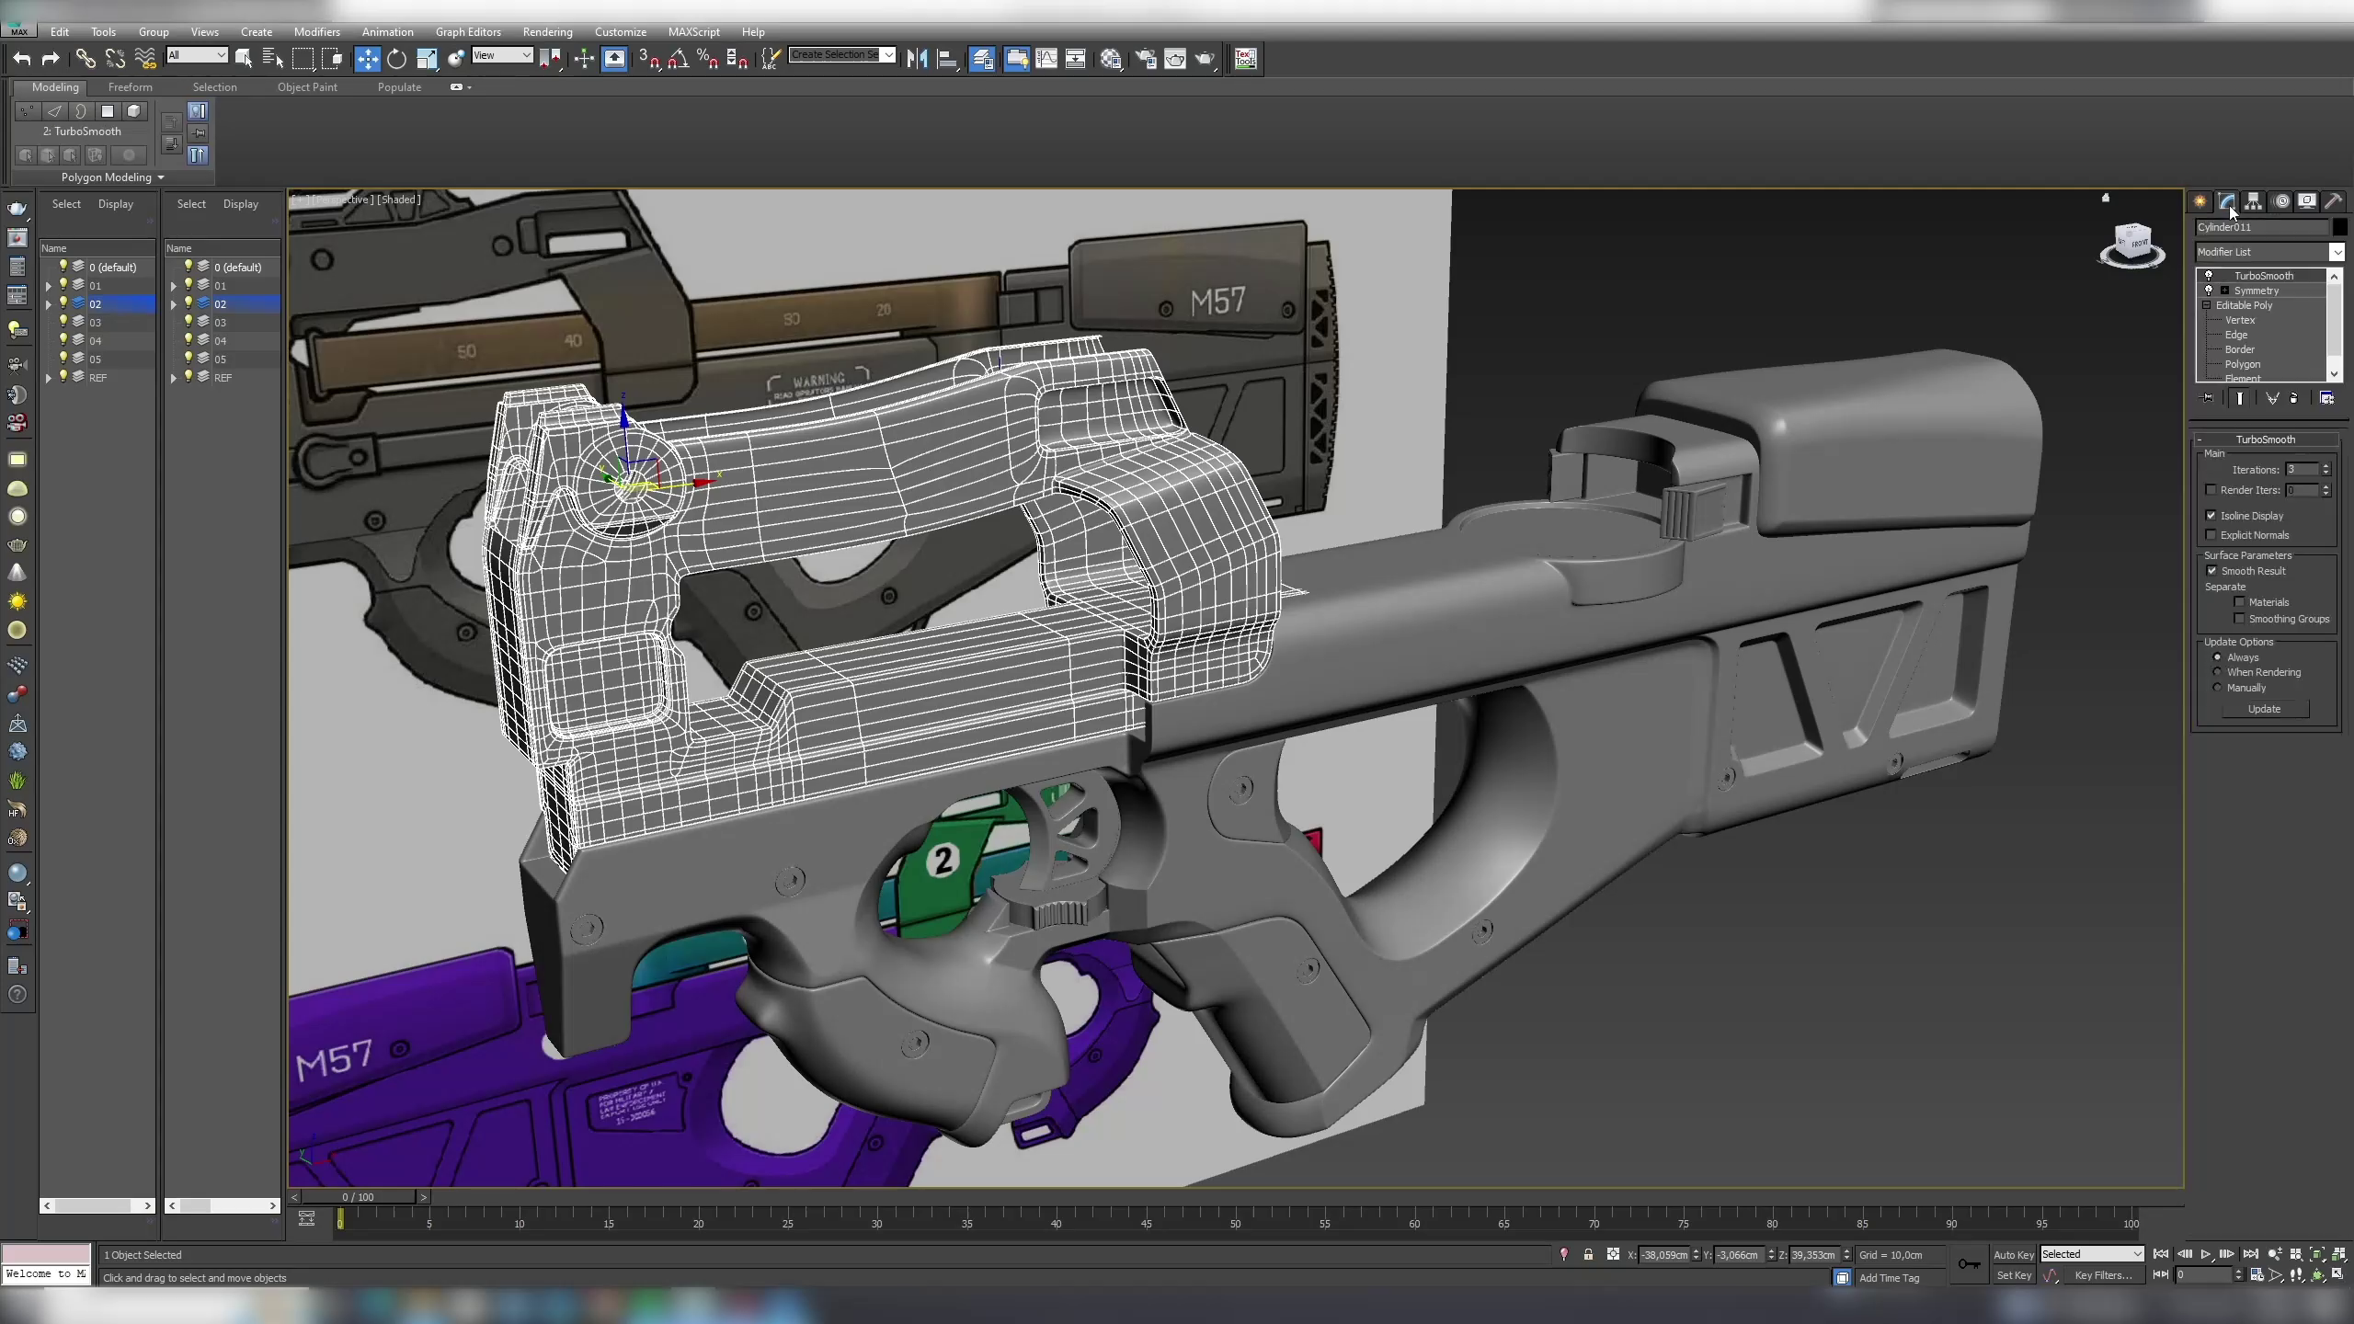Select the Scale tool in the toolbar
The image size is (2354, 1324).
pos(427,58)
